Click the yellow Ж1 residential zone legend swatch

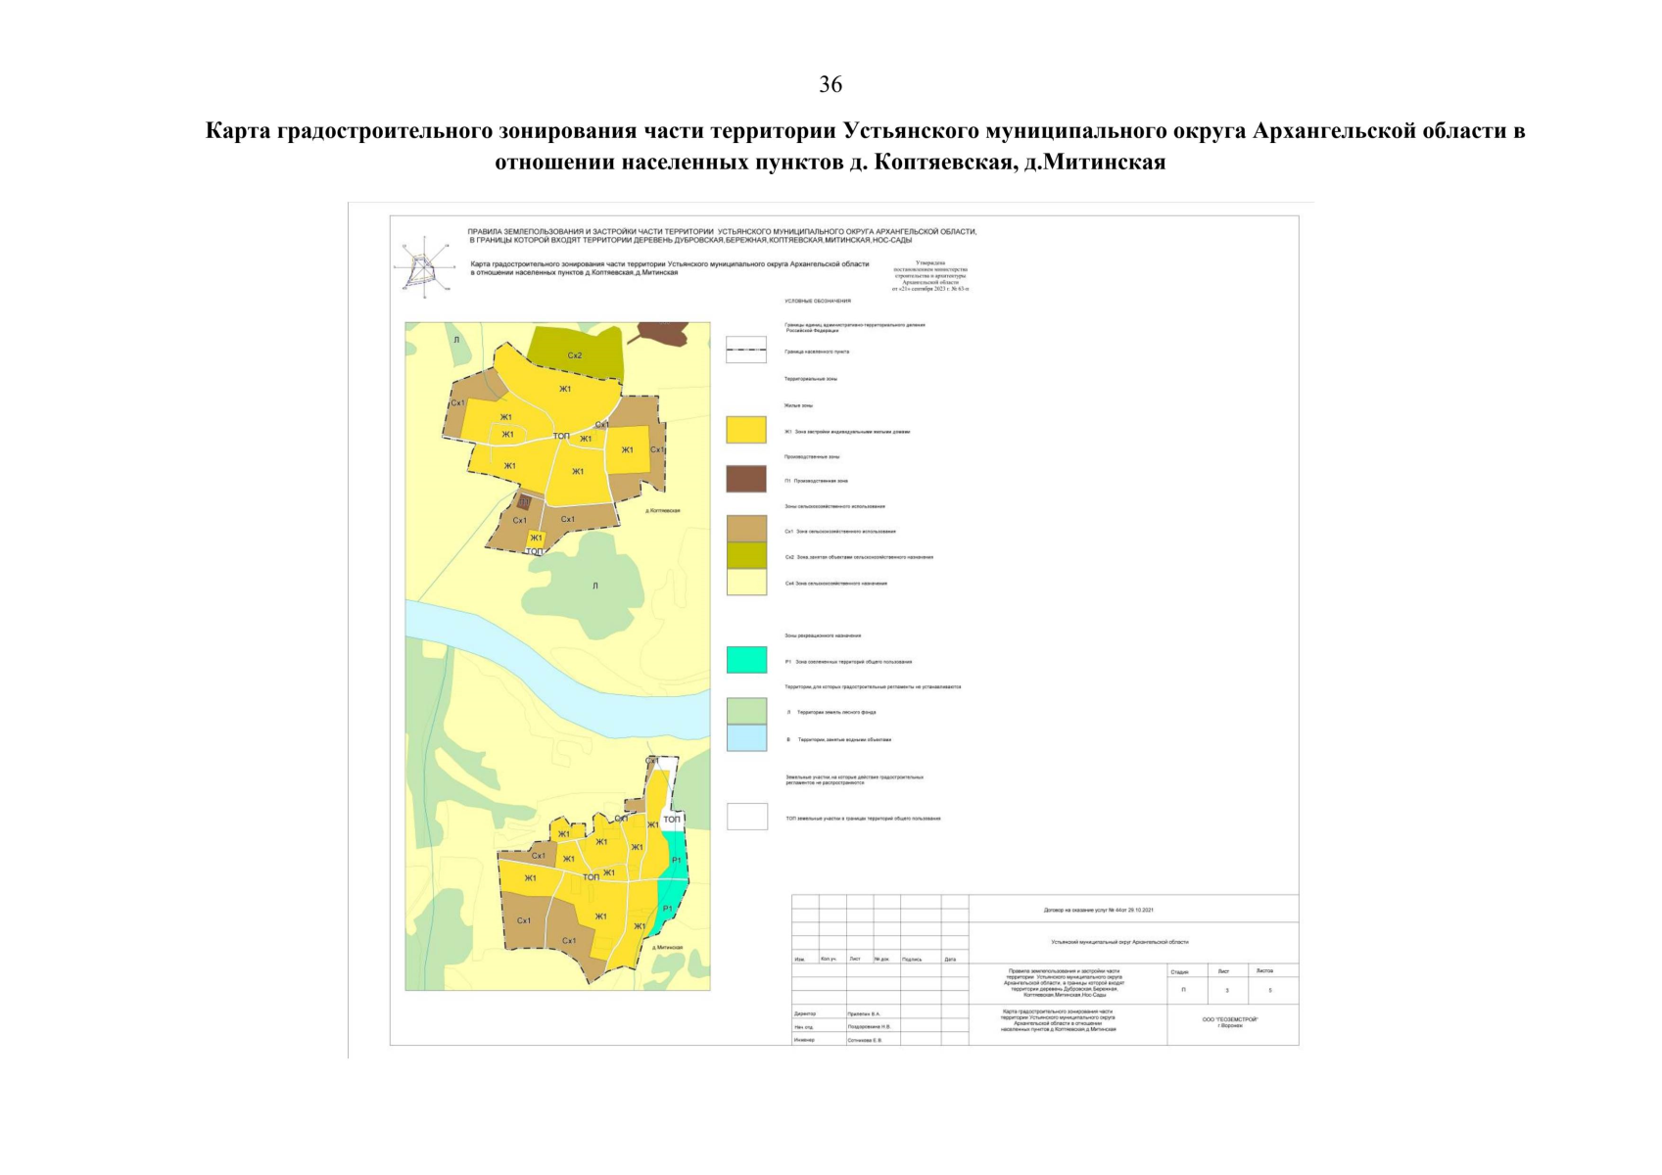745,430
